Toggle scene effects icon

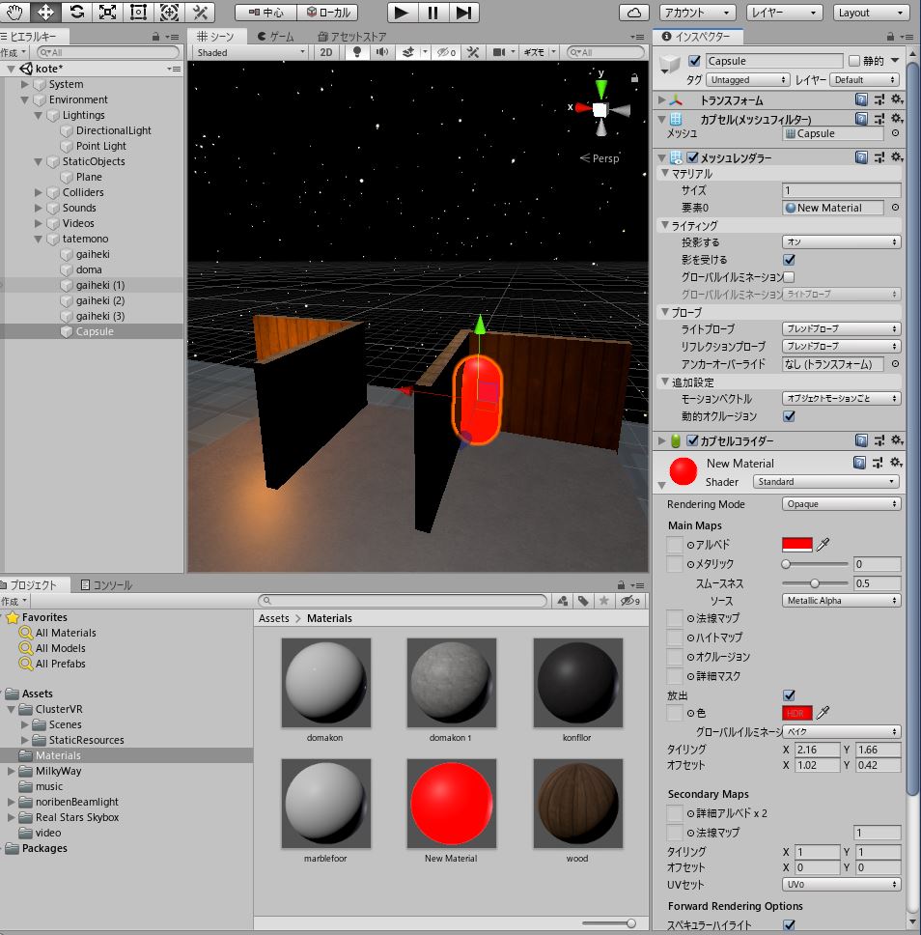click(407, 52)
